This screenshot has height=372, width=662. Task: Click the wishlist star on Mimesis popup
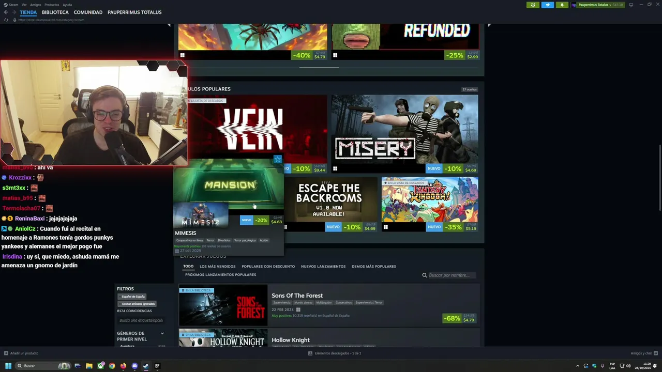click(278, 159)
